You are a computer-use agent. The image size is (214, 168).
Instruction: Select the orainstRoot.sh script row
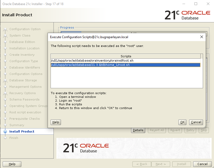coord(125,61)
